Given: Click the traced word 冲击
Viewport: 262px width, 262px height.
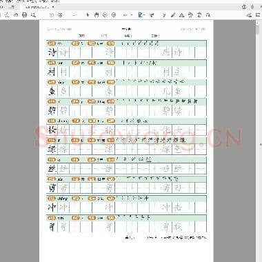Looking at the screenshot, I should 172,208.
